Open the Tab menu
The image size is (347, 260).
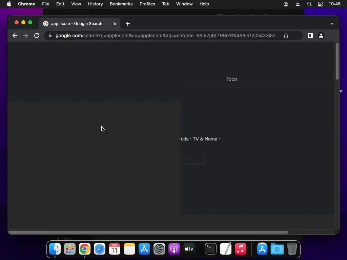click(x=165, y=4)
